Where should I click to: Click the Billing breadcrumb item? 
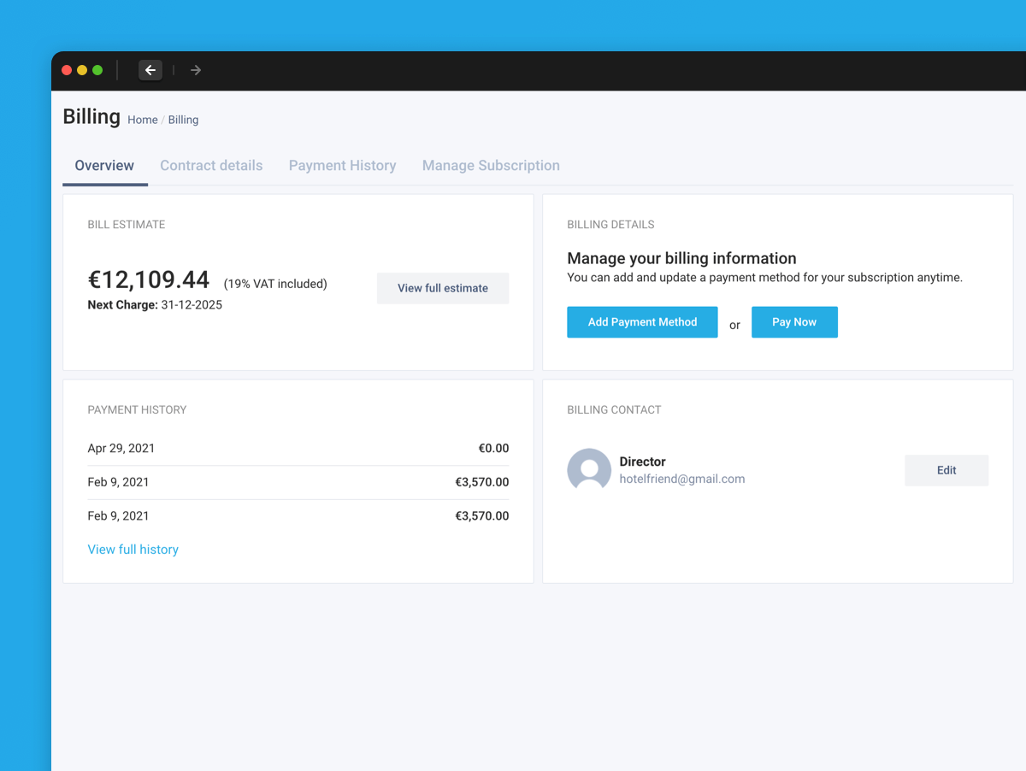point(183,121)
